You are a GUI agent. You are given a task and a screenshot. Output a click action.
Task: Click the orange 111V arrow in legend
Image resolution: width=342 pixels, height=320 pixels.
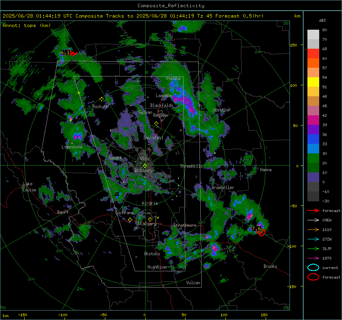[x=313, y=229]
